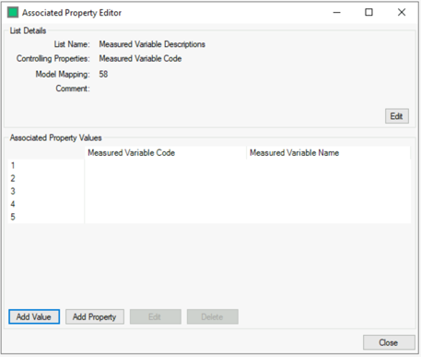
Task: Select the Measured Variable Name column header
Action: pos(328,153)
